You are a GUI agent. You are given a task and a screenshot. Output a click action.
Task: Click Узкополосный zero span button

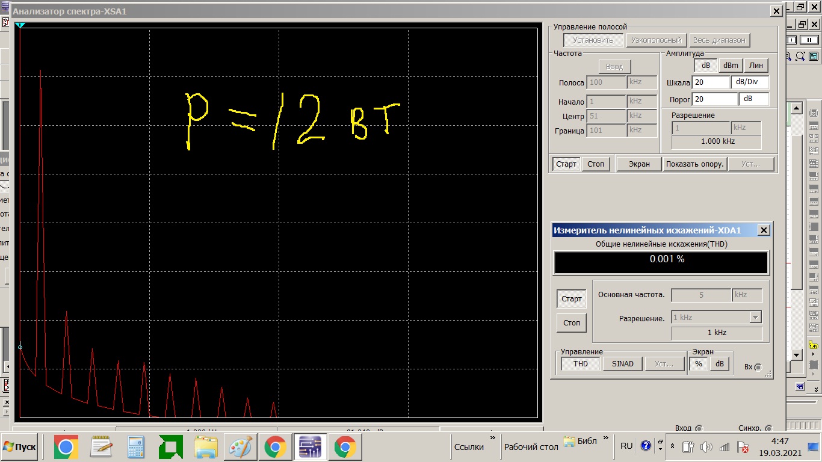(657, 40)
